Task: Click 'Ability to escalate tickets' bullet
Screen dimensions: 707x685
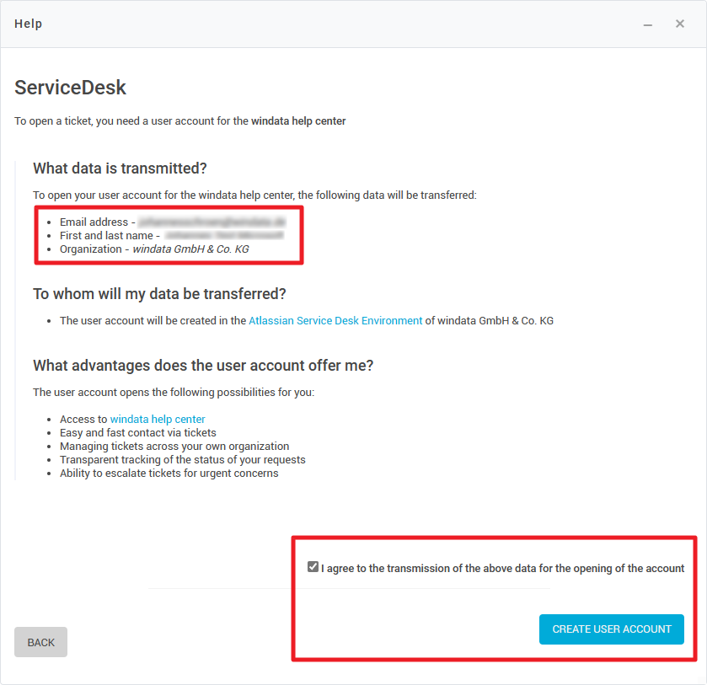Action: (169, 474)
